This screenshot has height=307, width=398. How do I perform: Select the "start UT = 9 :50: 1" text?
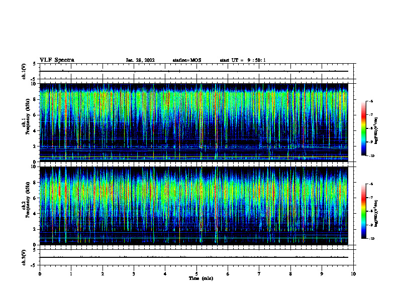[x=243, y=60]
